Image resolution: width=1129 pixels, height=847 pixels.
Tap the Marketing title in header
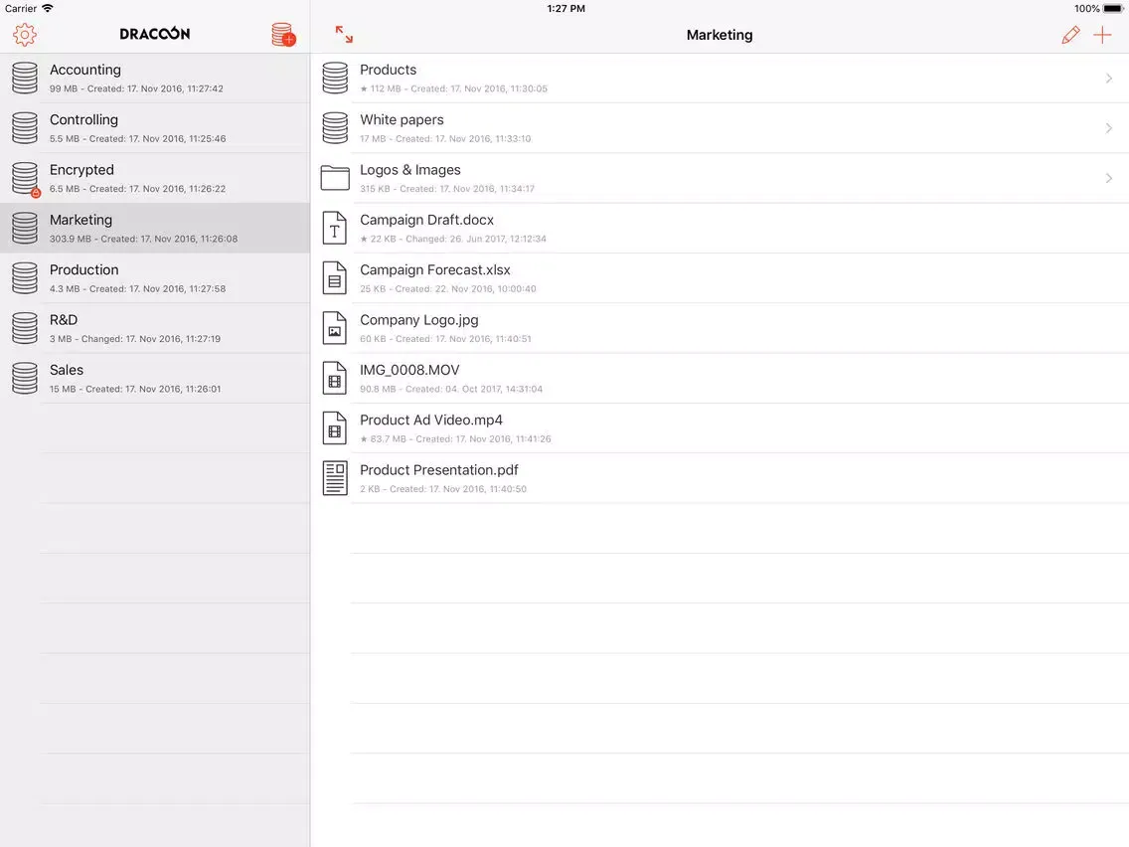point(720,35)
